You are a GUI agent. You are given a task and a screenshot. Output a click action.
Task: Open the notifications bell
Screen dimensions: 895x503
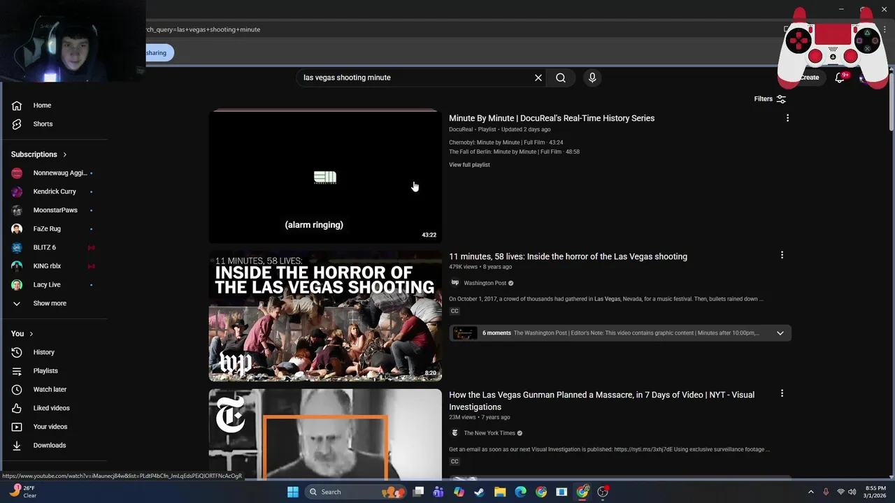tap(840, 78)
